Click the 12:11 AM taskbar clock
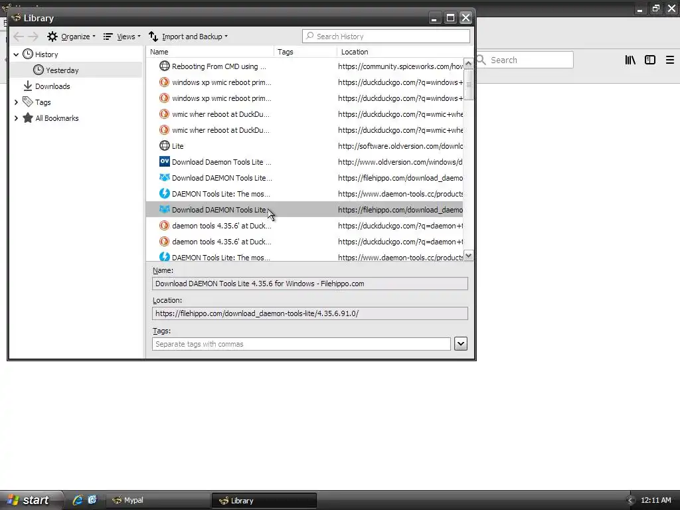Image resolution: width=680 pixels, height=510 pixels. (655, 500)
